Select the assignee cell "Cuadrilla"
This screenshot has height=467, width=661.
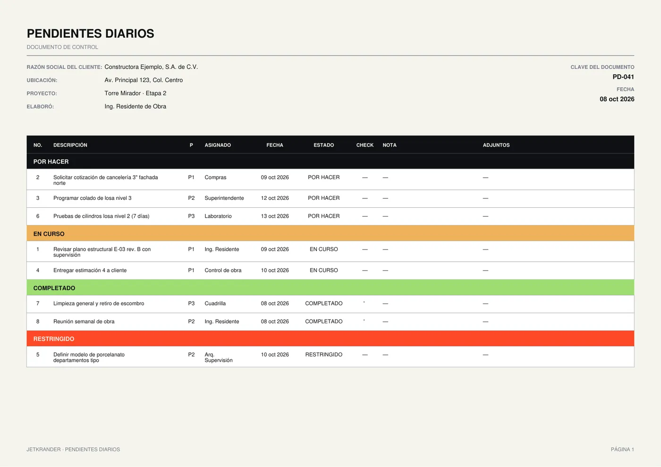(x=215, y=303)
